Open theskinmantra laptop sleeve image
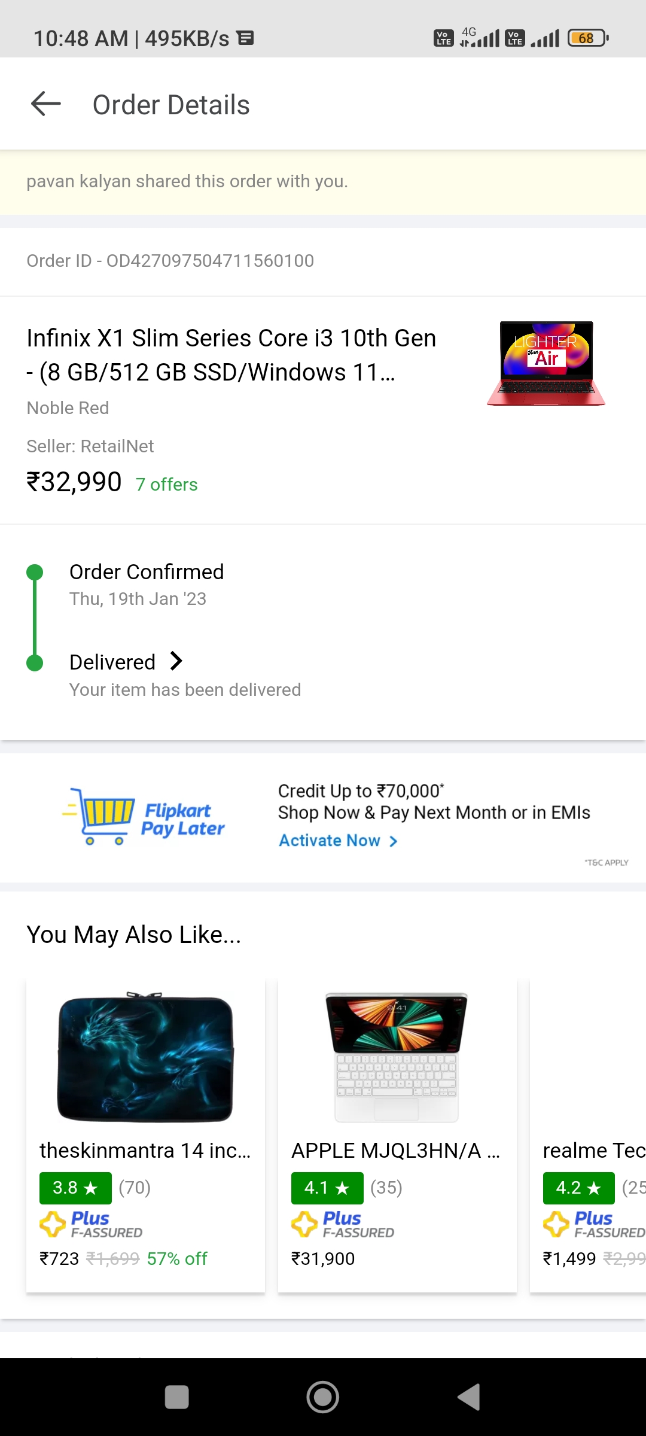The height and width of the screenshot is (1436, 646). [x=145, y=1057]
